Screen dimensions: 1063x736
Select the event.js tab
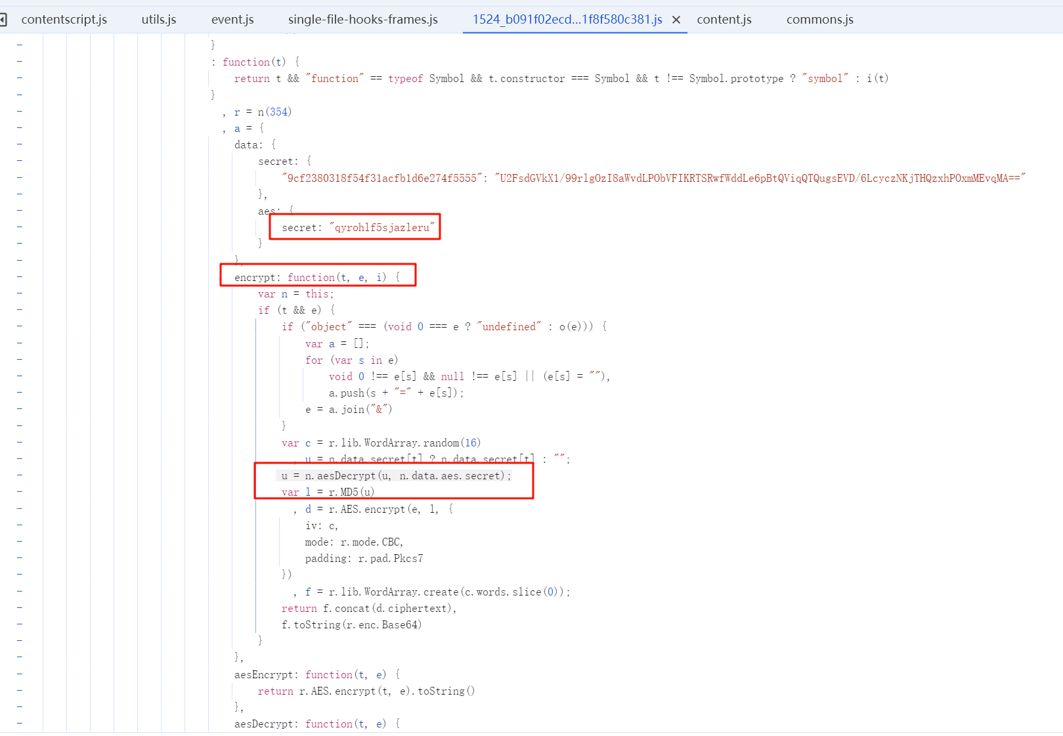[232, 20]
